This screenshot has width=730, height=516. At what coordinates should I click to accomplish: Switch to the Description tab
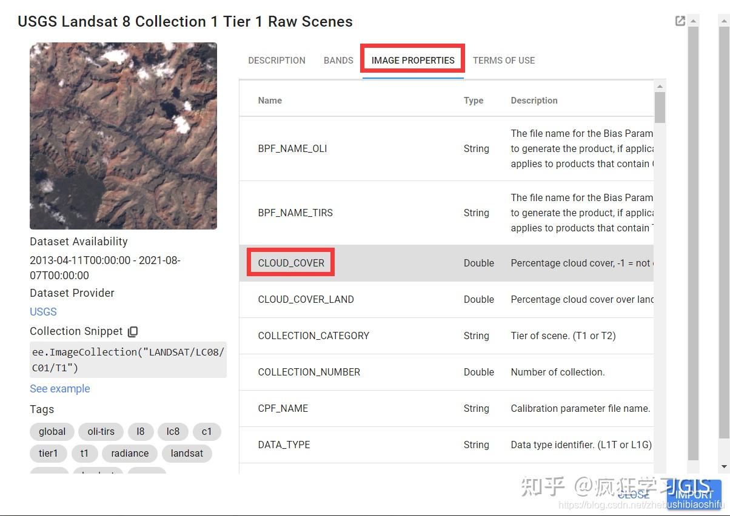click(x=276, y=60)
